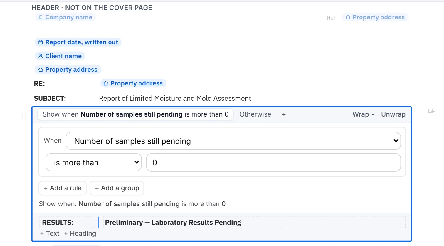Click the 'RE:' label

pyautogui.click(x=39, y=84)
